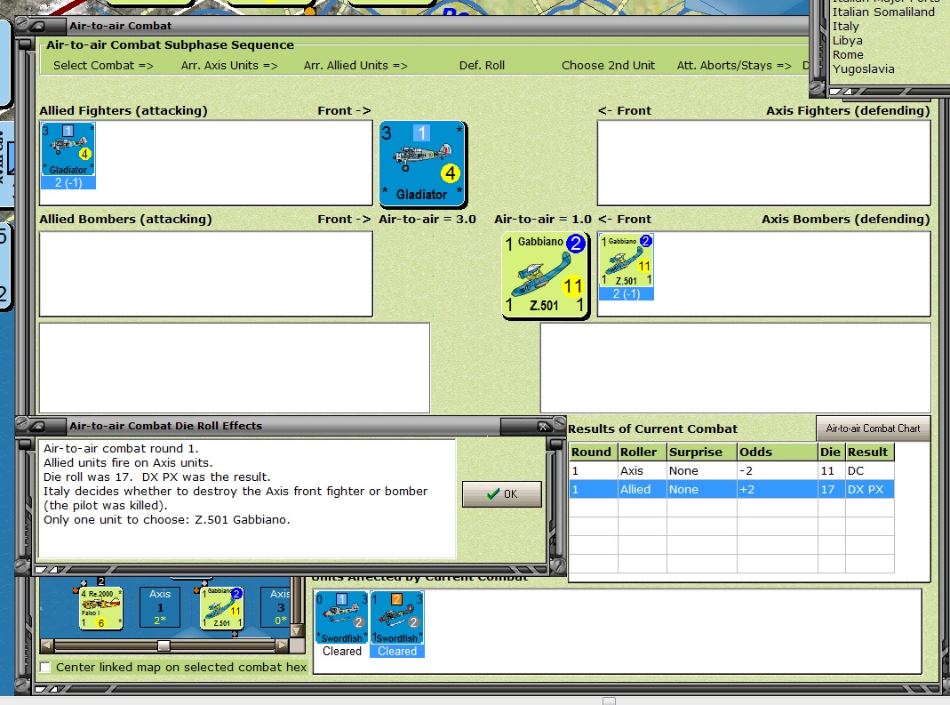The width and height of the screenshot is (950, 705).
Task: Click the Arr. Allied Units subphase step
Action: pyautogui.click(x=355, y=66)
